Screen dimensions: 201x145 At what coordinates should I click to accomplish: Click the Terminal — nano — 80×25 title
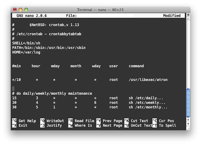[x=100, y=10]
